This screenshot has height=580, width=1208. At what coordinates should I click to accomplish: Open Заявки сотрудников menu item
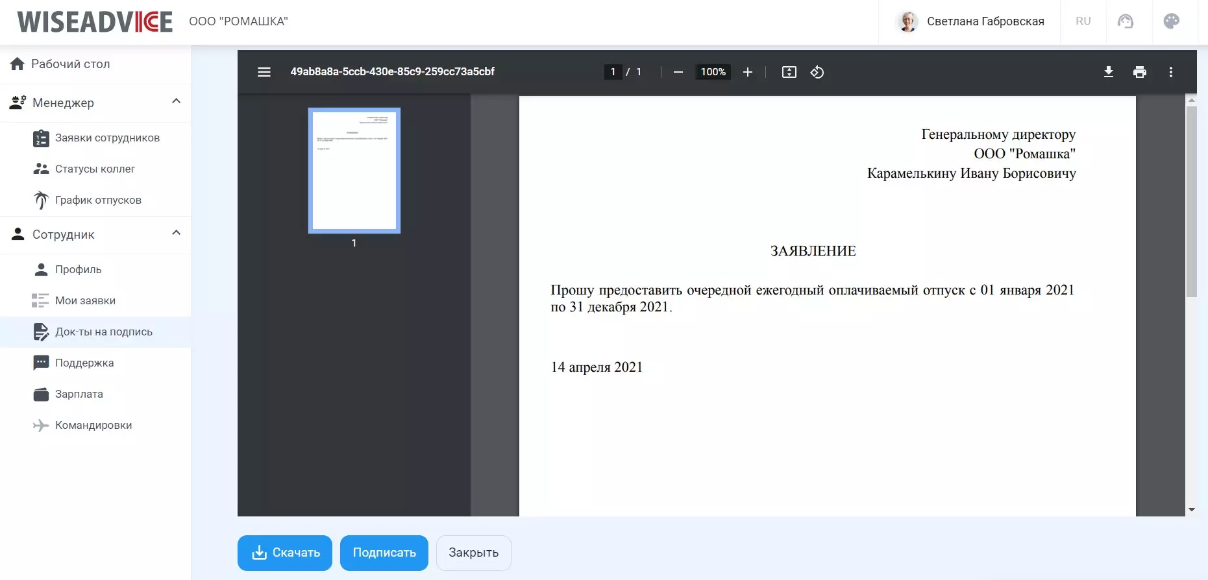point(95,138)
